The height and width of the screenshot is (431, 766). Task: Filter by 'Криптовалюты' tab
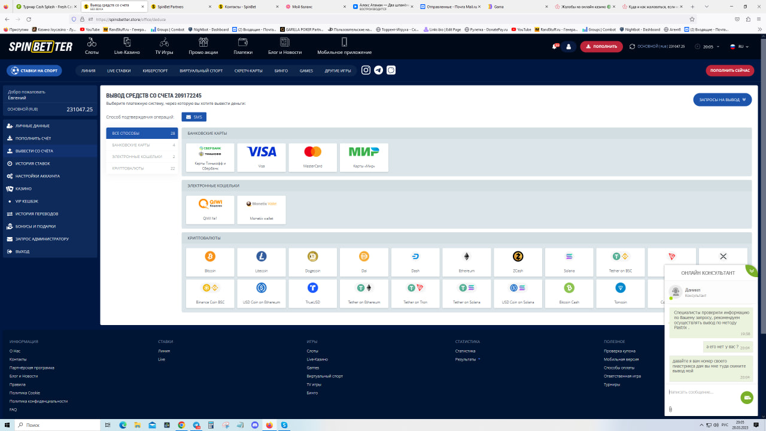(142, 168)
